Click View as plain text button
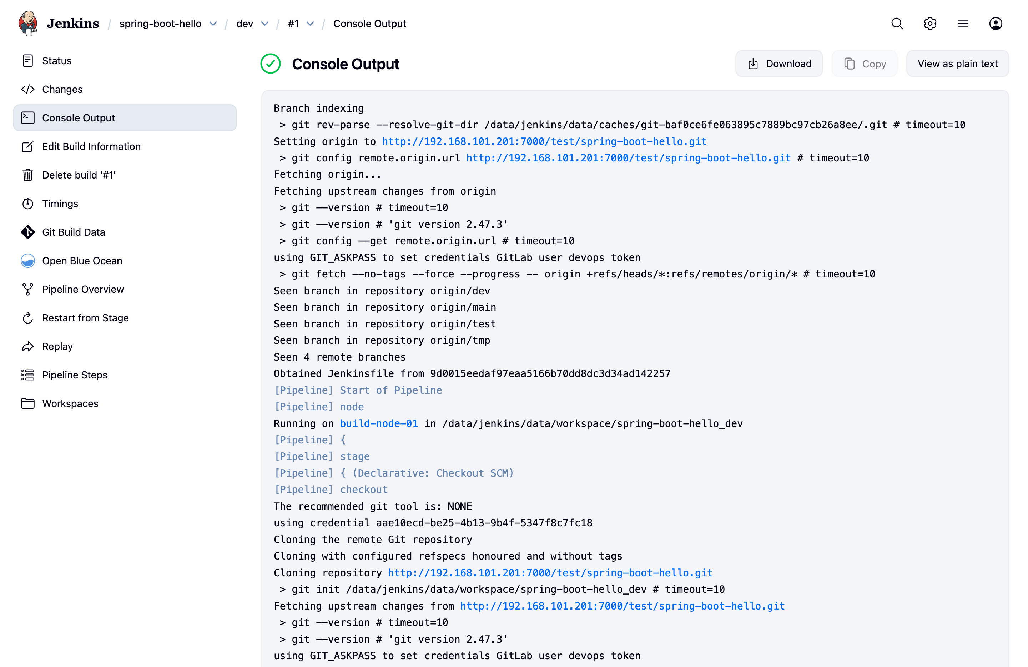 [x=957, y=64]
